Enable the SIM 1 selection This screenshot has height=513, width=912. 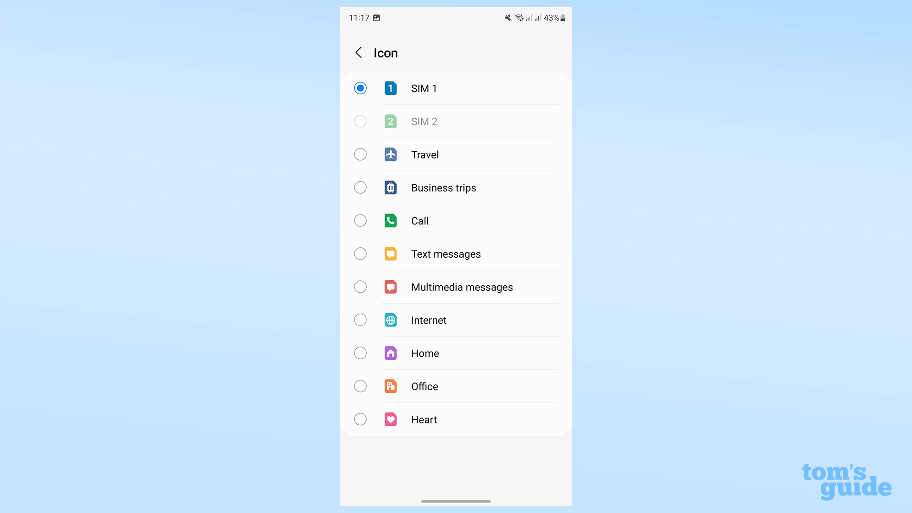click(361, 88)
